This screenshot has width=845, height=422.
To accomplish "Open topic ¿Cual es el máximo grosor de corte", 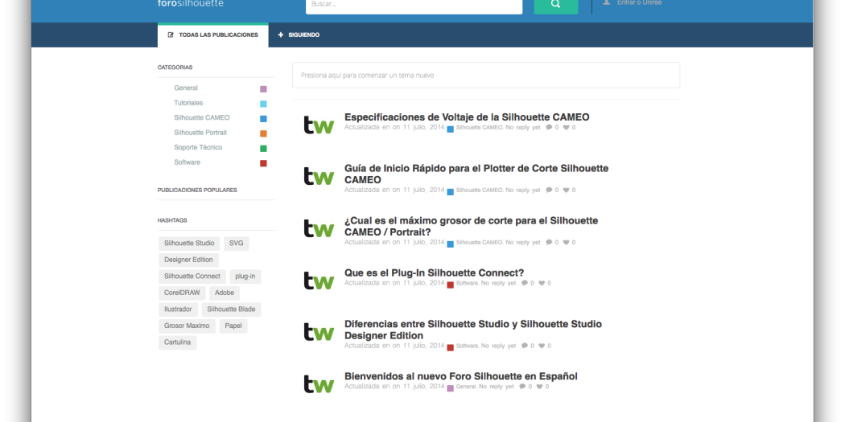I will tap(471, 226).
